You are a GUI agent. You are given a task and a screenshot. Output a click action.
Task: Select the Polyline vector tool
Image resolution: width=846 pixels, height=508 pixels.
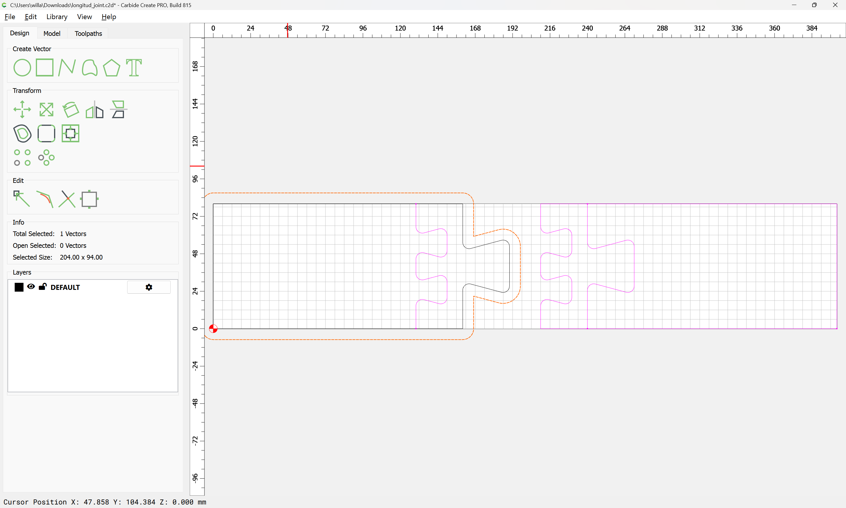[67, 67]
